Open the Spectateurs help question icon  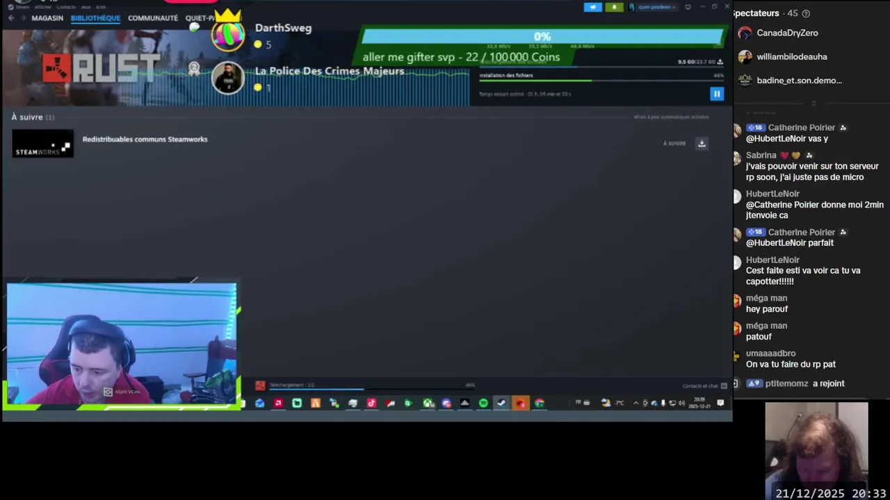coord(806,13)
